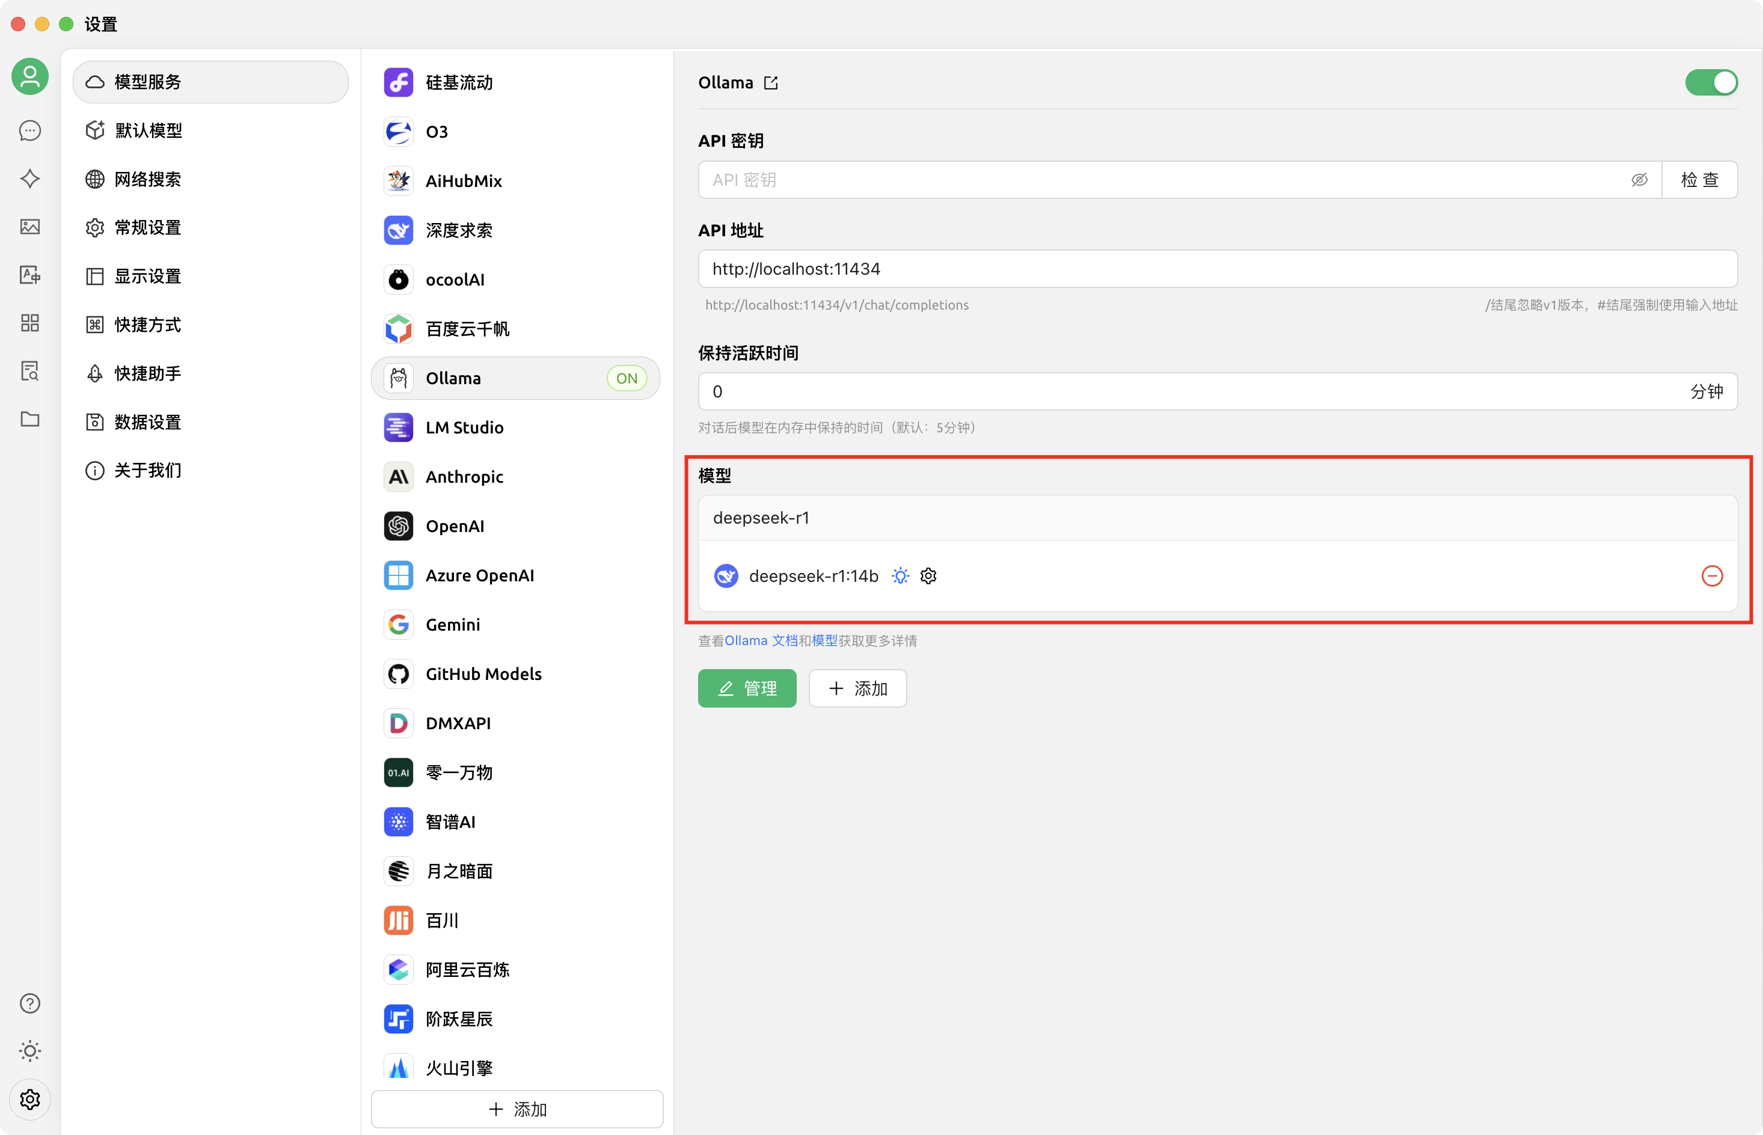Click the help question mark icon
Image resolution: width=1763 pixels, height=1135 pixels.
pos(29,1003)
